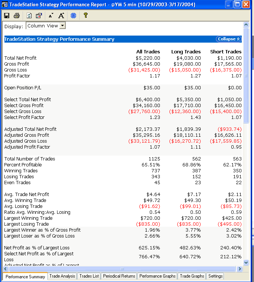
Task: Click Largest Winner as % of Gross Profit
Action: [x=42, y=230]
